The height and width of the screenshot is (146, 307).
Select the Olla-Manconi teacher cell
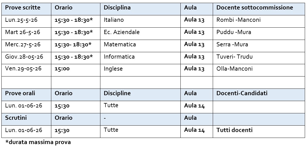click(259, 70)
